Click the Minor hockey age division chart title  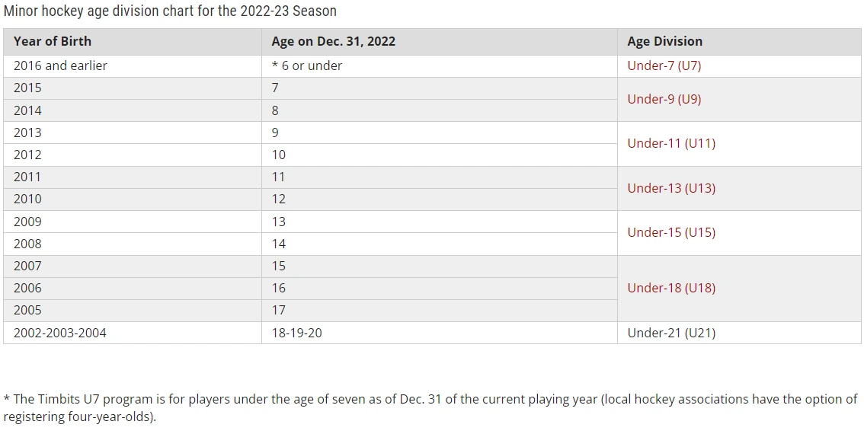click(170, 11)
